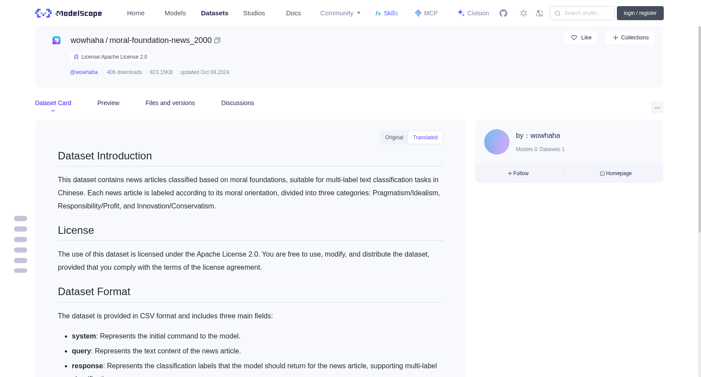The image size is (701, 377).
Task: Open the Models nav item
Action: (x=175, y=13)
